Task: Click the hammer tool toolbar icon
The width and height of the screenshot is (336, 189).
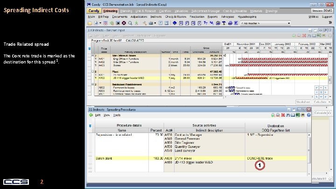Action: tap(145, 23)
